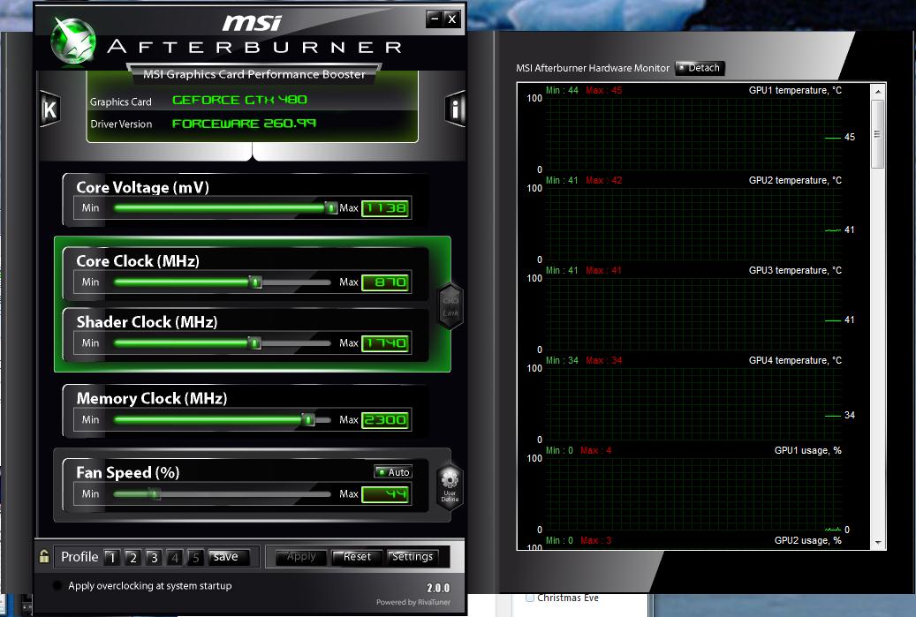Click the Memory Clock slider handle
The image size is (916, 617).
click(x=308, y=419)
